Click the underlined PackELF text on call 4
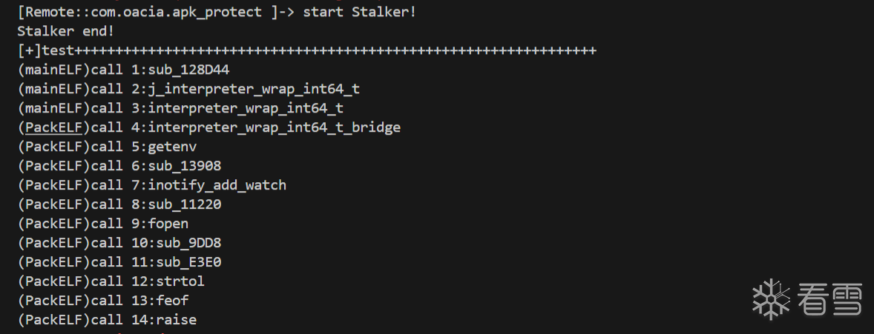The width and height of the screenshot is (874, 334). click(53, 127)
